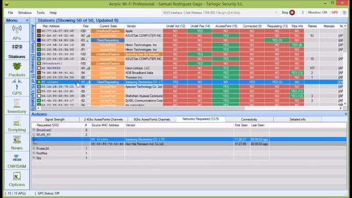Toggle Monitor mode ON indicator
The height and width of the screenshot is (198, 352).
tap(317, 13)
